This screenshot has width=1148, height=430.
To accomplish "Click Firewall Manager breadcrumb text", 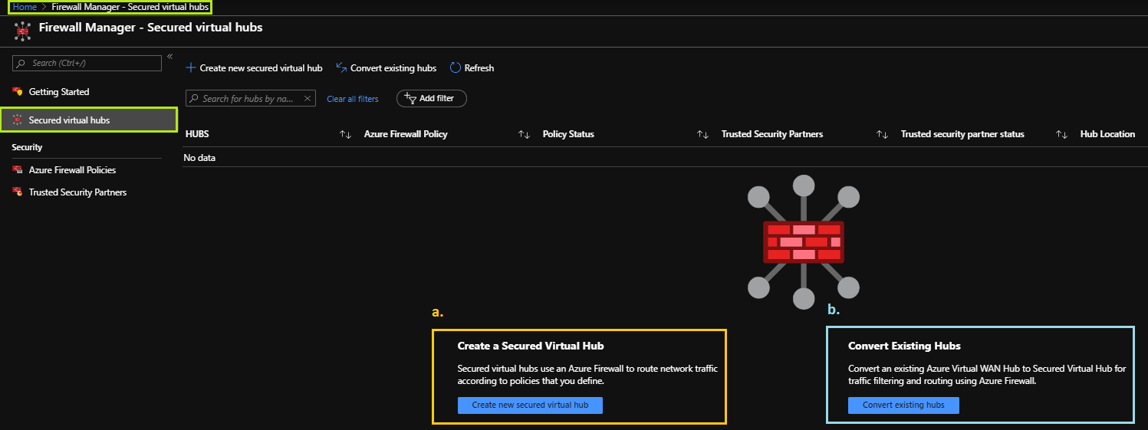I will point(130,7).
